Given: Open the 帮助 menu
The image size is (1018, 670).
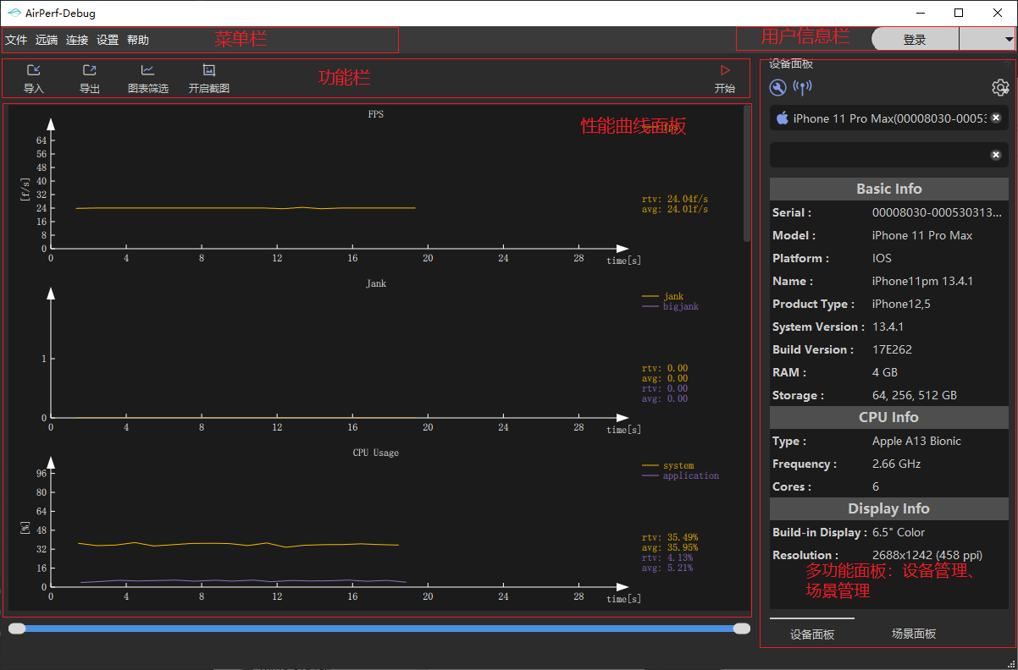Looking at the screenshot, I should click(x=138, y=40).
